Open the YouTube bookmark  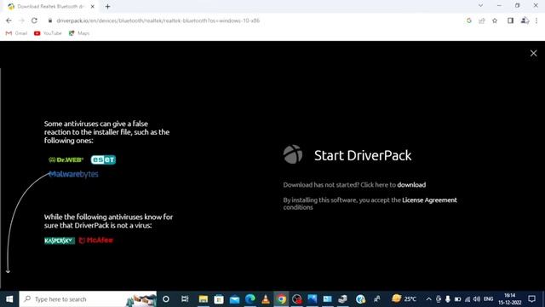pyautogui.click(x=48, y=33)
